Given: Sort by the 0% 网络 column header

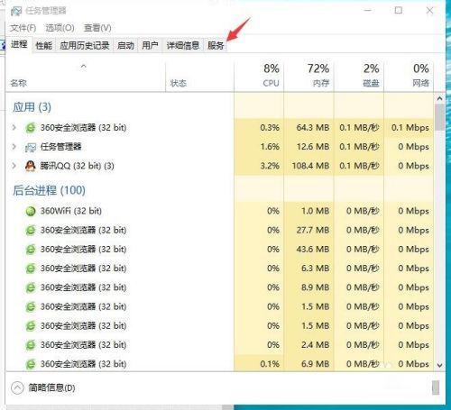Looking at the screenshot, I should pos(409,77).
